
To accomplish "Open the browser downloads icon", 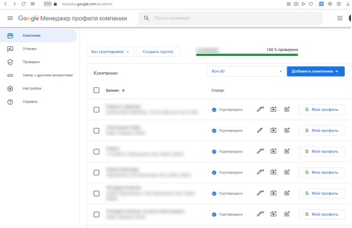I will (347, 4).
